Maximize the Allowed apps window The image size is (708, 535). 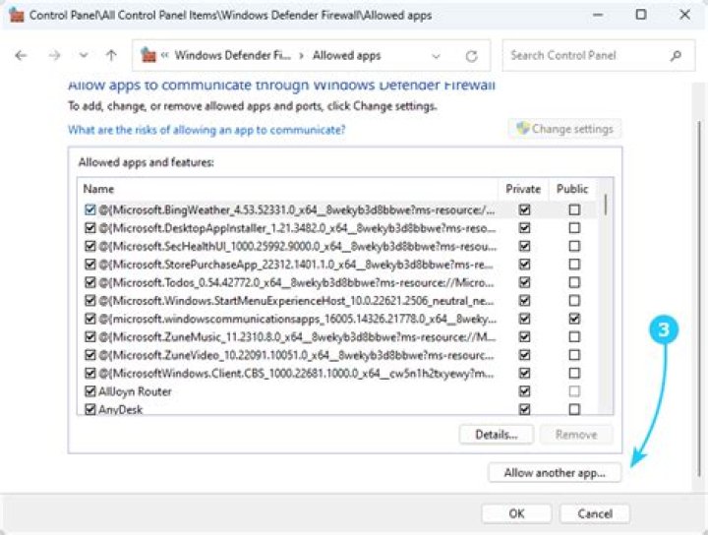[x=641, y=15]
